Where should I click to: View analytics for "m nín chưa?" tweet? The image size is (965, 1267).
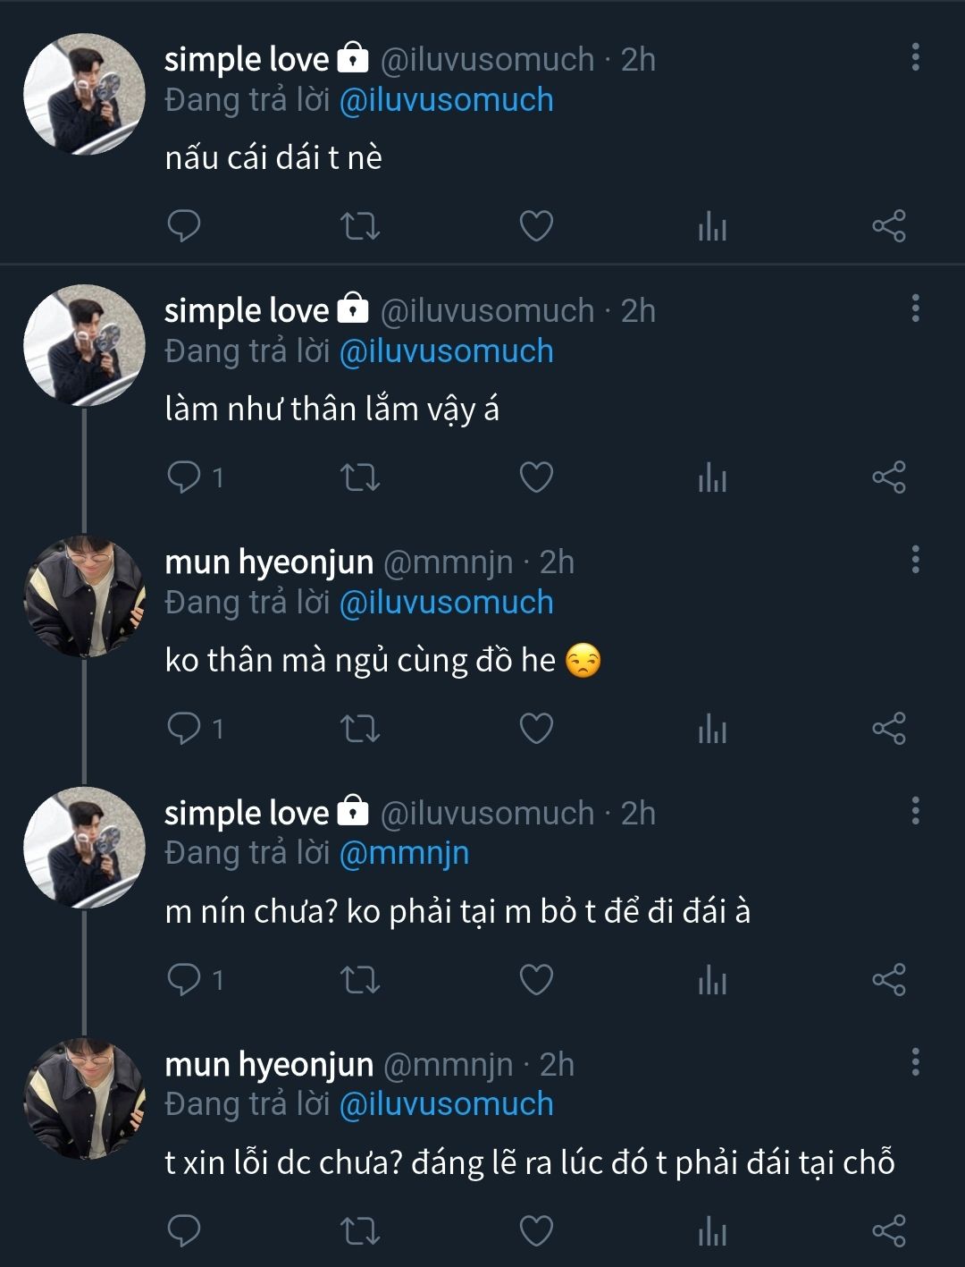[712, 980]
